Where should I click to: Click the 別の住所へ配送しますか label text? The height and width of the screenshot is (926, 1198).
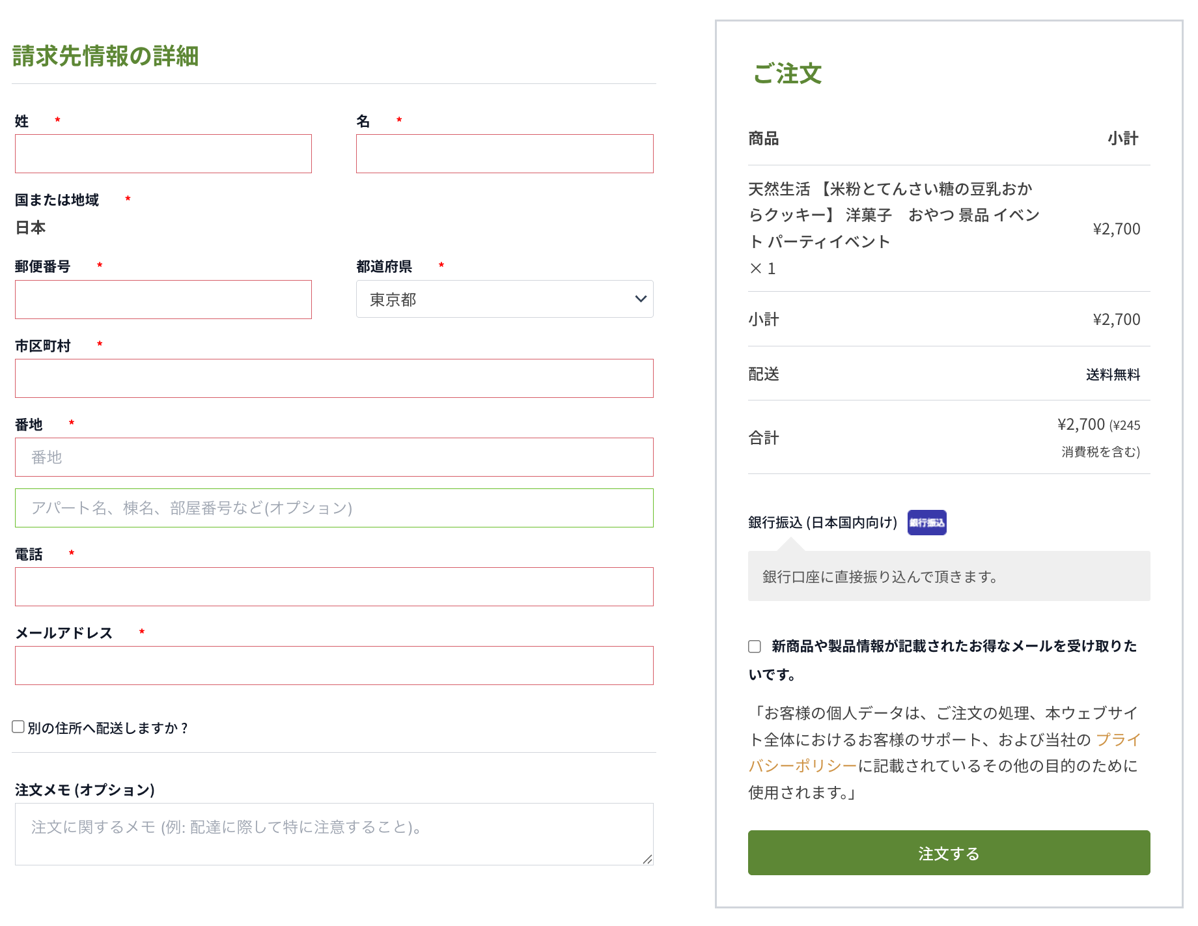coord(107,728)
